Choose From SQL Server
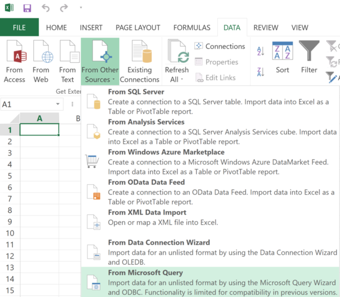The width and height of the screenshot is (340, 297). pyautogui.click(x=210, y=101)
